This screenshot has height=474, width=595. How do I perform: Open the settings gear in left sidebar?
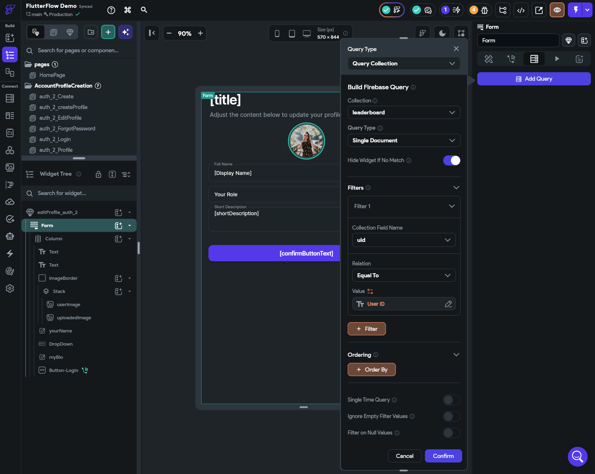pos(10,288)
